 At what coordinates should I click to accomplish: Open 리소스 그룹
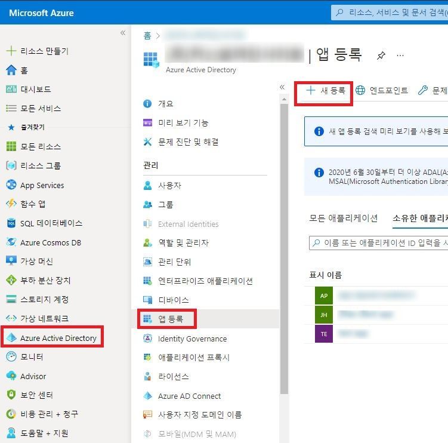[33, 165]
